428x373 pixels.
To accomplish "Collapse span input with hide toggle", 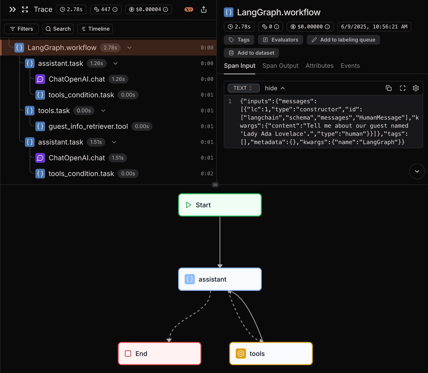I will pyautogui.click(x=275, y=88).
